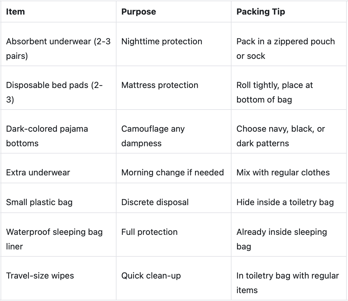
Task: Select the Extra underwear cell
Action: 38,173
